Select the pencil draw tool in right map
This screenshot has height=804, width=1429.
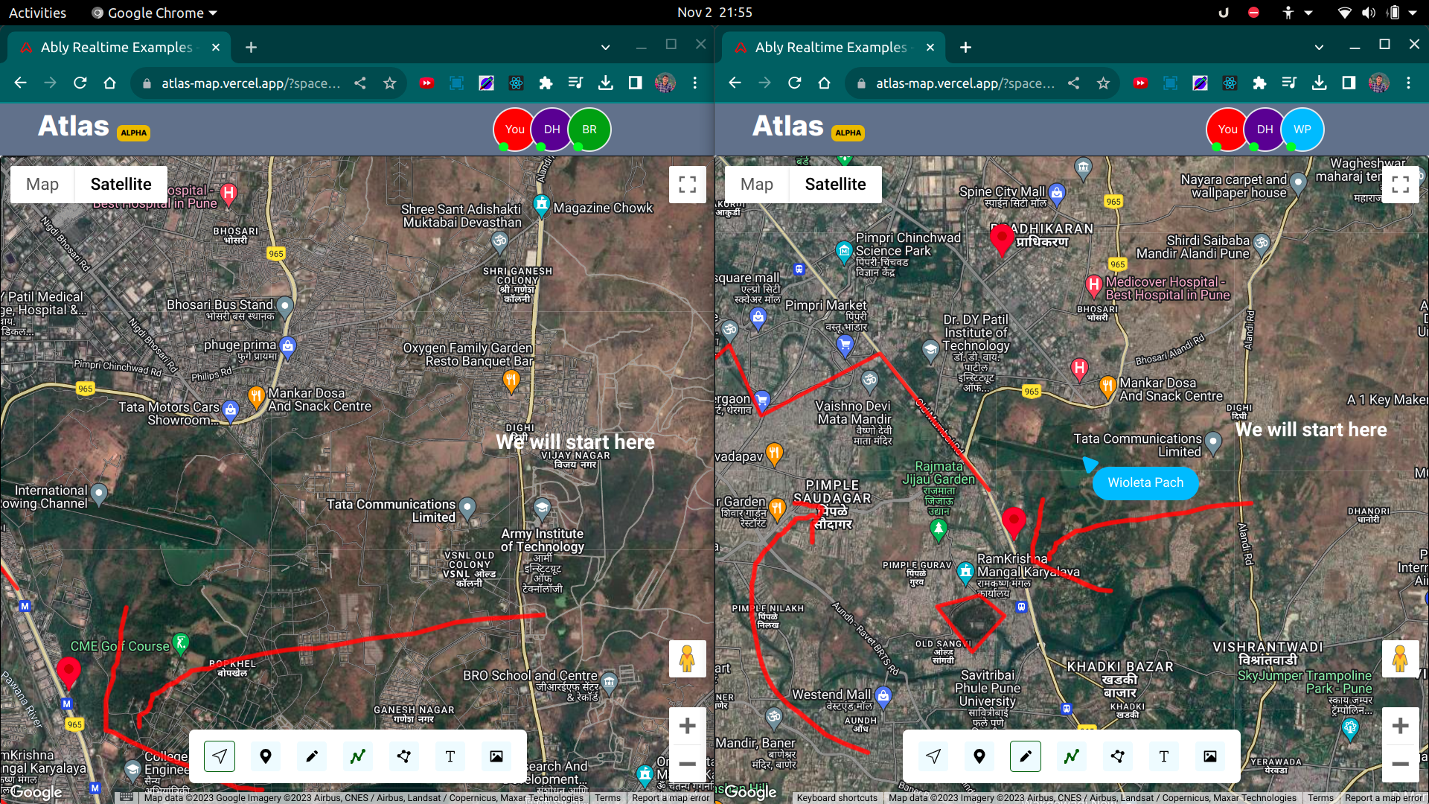tap(1025, 756)
